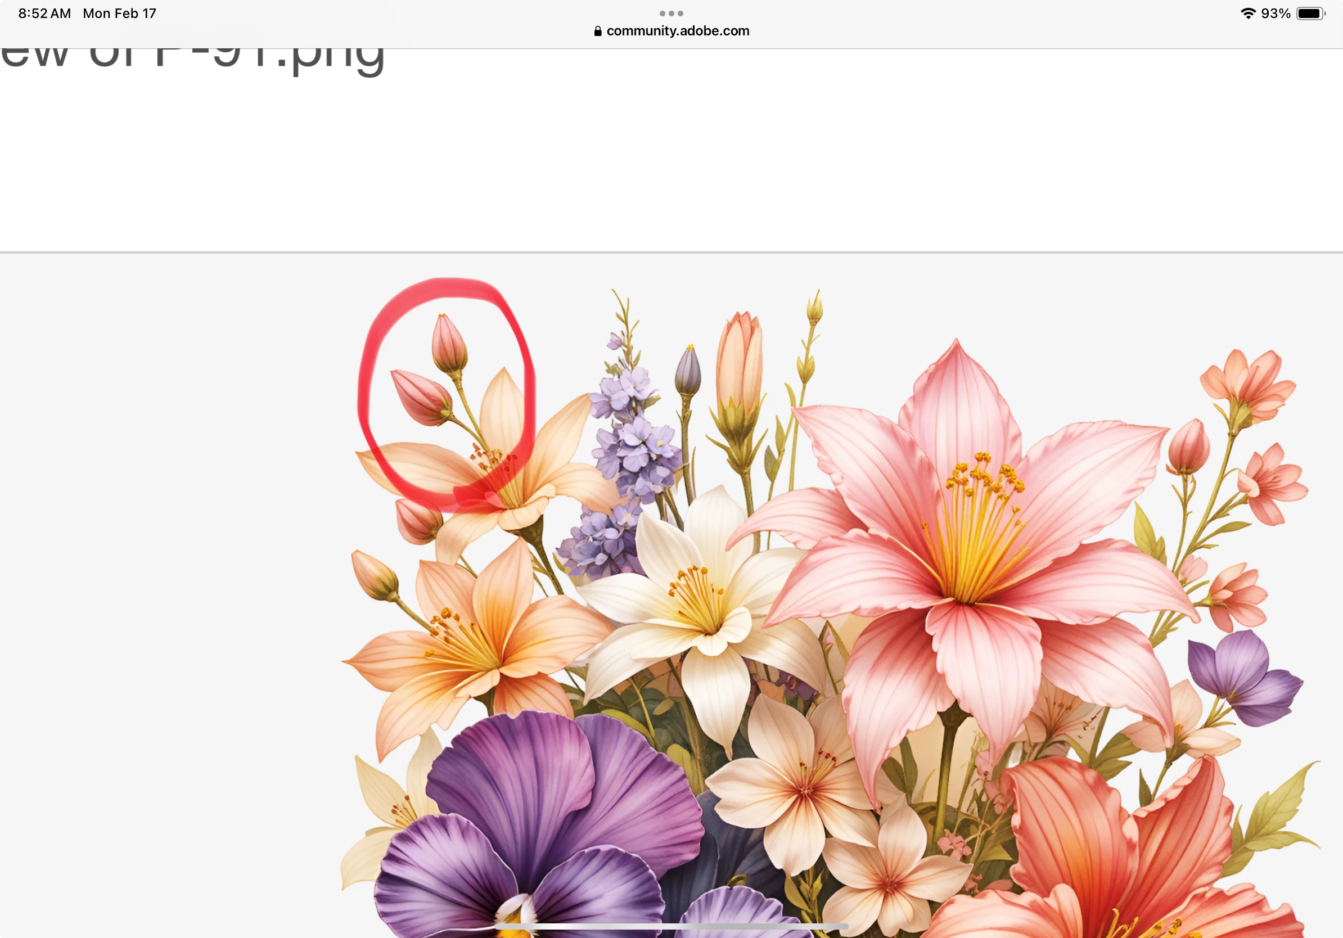Image resolution: width=1343 pixels, height=938 pixels.
Task: Click the large pink lily's yellow stamens
Action: click(977, 526)
